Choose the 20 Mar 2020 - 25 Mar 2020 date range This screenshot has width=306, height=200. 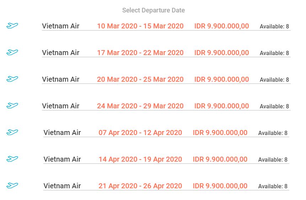click(140, 79)
